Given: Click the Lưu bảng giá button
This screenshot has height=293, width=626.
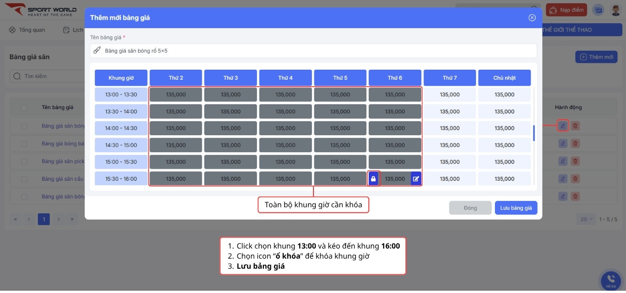Looking at the screenshot, I should (x=516, y=208).
